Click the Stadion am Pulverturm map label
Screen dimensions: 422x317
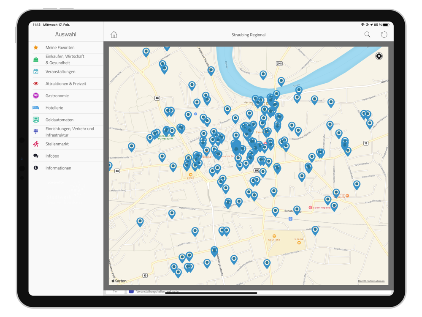click(x=166, y=137)
